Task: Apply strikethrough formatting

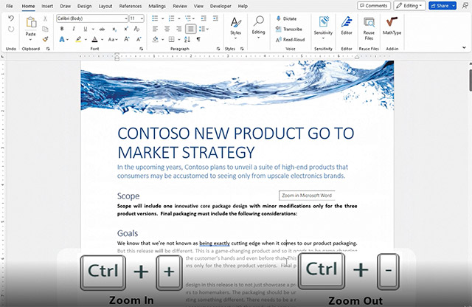Action: [102, 29]
